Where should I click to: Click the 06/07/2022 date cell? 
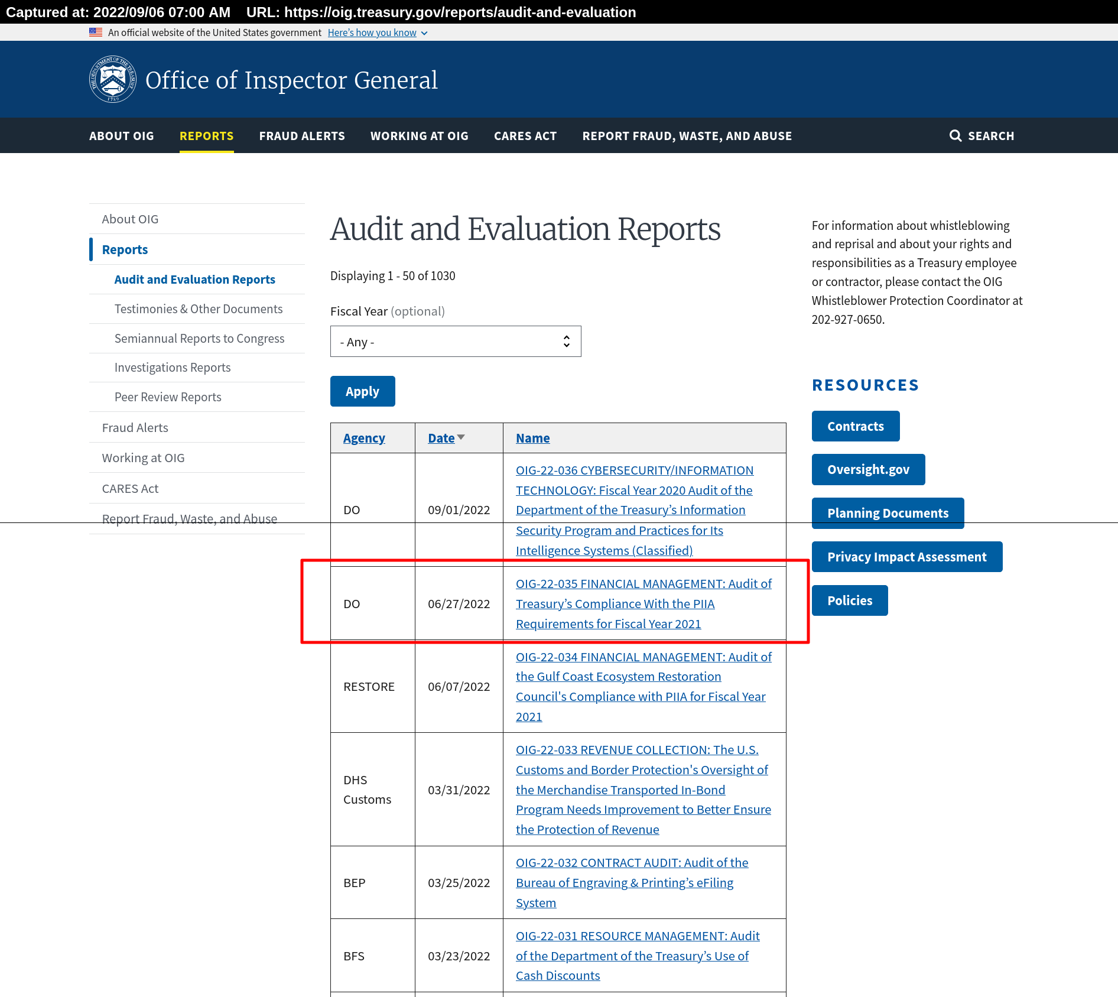[459, 687]
